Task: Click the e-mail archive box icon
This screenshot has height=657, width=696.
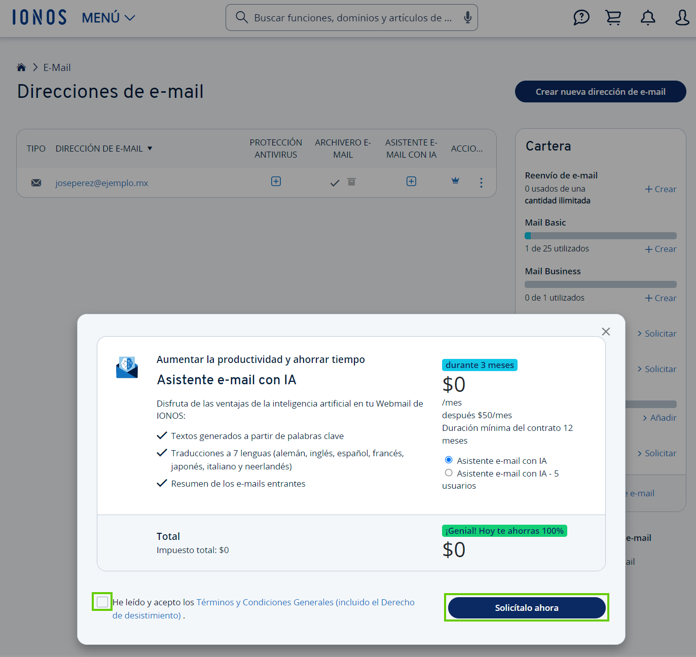Action: (352, 182)
